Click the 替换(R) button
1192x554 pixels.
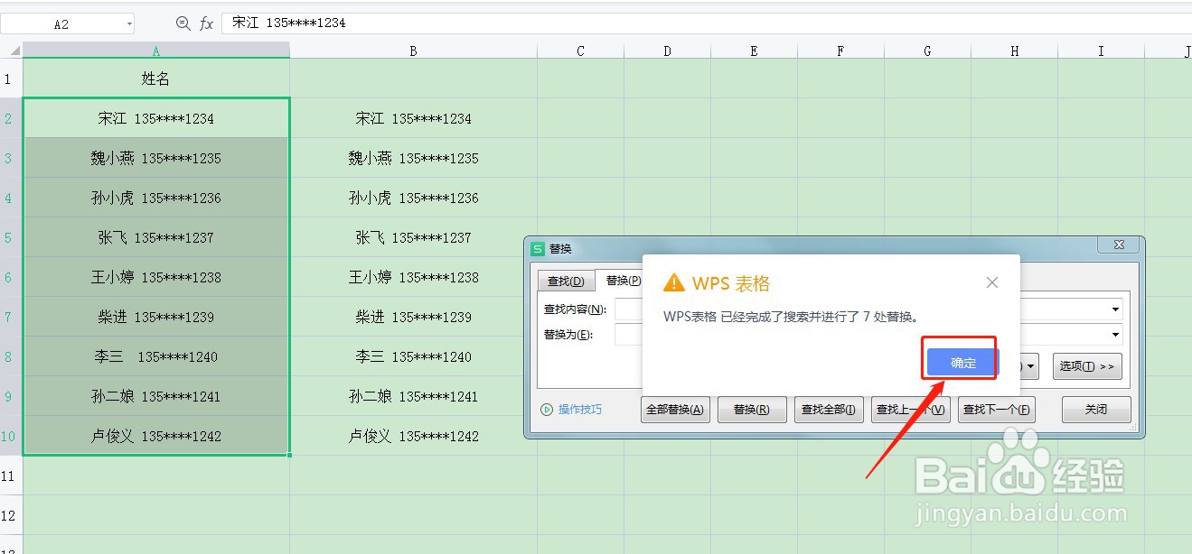[752, 410]
